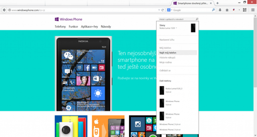Image resolution: width=257 pixels, height=137 pixels.
Task: Open the Downloads arrow icon
Action: [x=220, y=10]
